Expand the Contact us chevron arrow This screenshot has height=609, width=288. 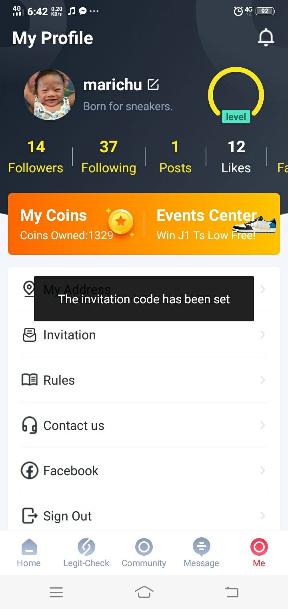tap(262, 425)
